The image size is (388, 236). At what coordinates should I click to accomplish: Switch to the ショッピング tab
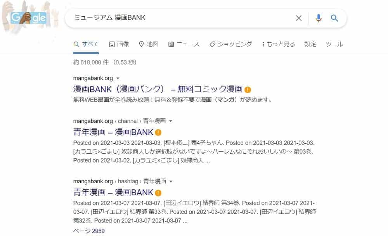click(230, 44)
